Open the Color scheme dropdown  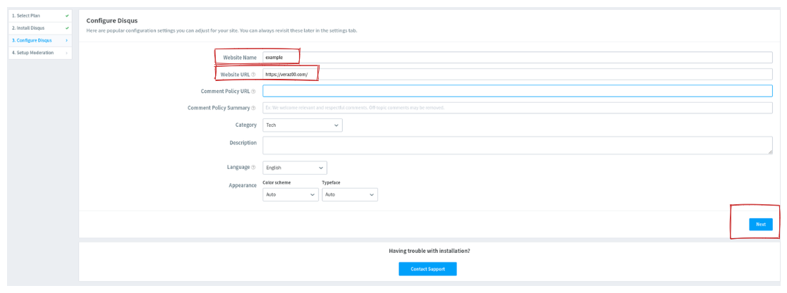[291, 194]
